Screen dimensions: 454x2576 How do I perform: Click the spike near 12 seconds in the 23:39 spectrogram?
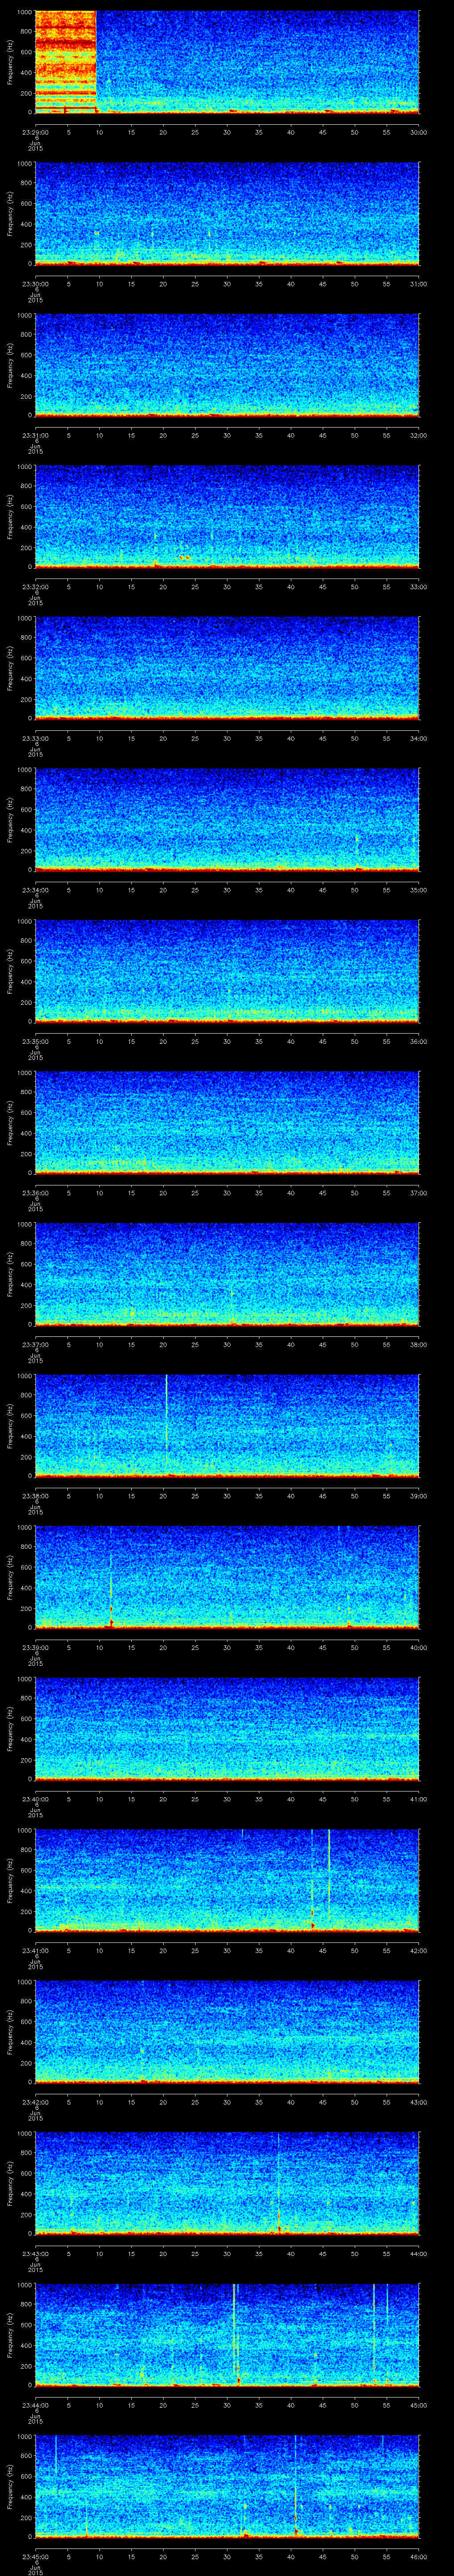111,1590
